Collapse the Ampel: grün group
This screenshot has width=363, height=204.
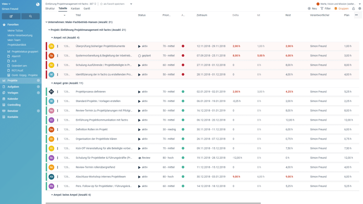[x=52, y=83]
